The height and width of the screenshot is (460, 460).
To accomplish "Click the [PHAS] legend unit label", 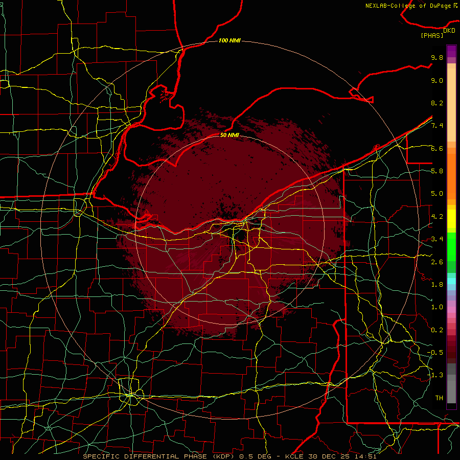I will point(432,35).
